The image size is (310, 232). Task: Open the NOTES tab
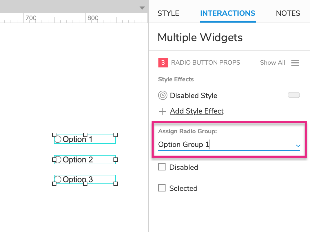pos(288,13)
